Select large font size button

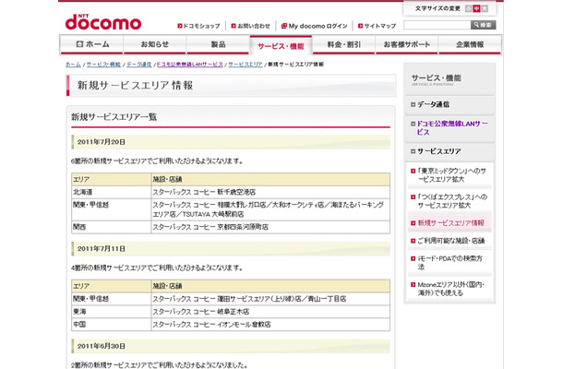tap(485, 8)
